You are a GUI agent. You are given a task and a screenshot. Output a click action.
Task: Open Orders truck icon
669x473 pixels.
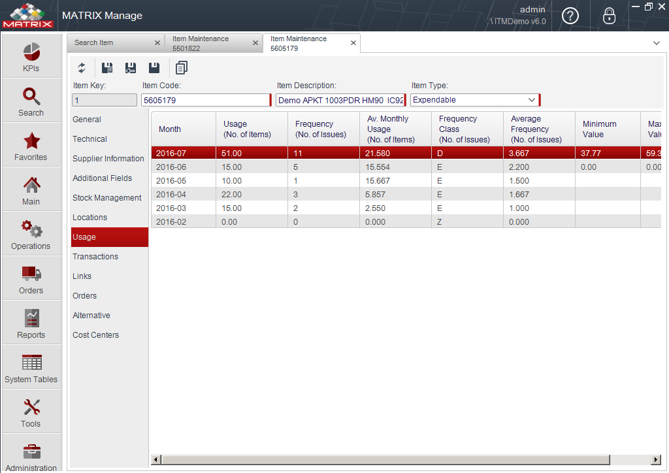[31, 273]
